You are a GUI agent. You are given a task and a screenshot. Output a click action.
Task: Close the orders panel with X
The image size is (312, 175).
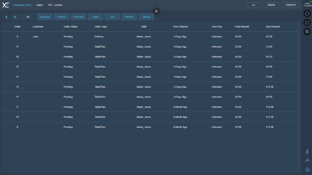tap(156, 11)
